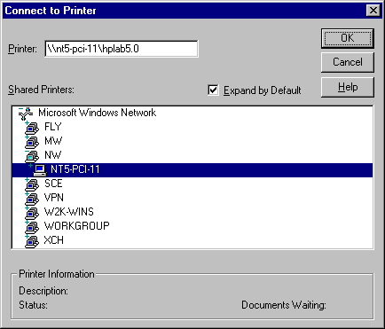
Task: Expand the NT5-PCI-11 node plus sign
Action: [x=30, y=166]
